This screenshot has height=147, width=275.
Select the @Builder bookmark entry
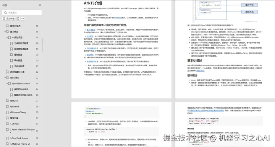click(15, 78)
